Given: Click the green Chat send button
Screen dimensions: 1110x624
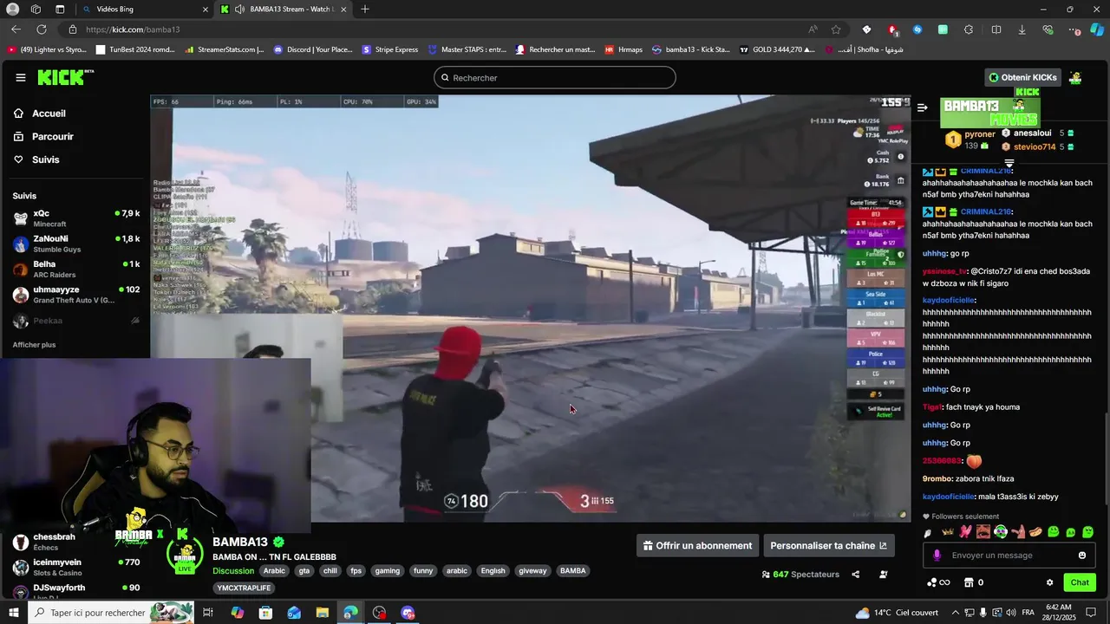Looking at the screenshot, I should point(1080,582).
